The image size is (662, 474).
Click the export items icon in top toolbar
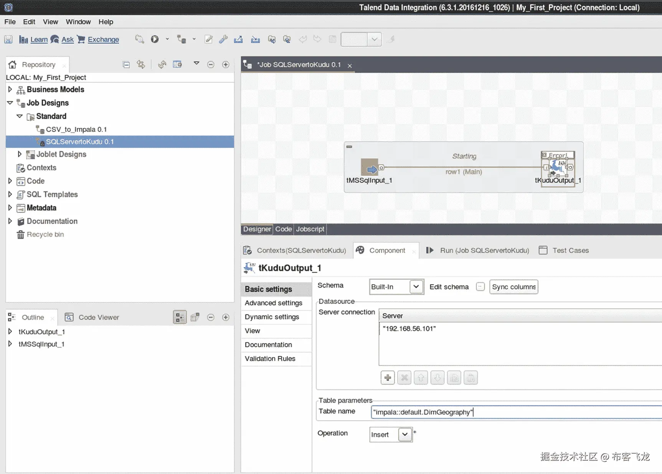pyautogui.click(x=238, y=39)
